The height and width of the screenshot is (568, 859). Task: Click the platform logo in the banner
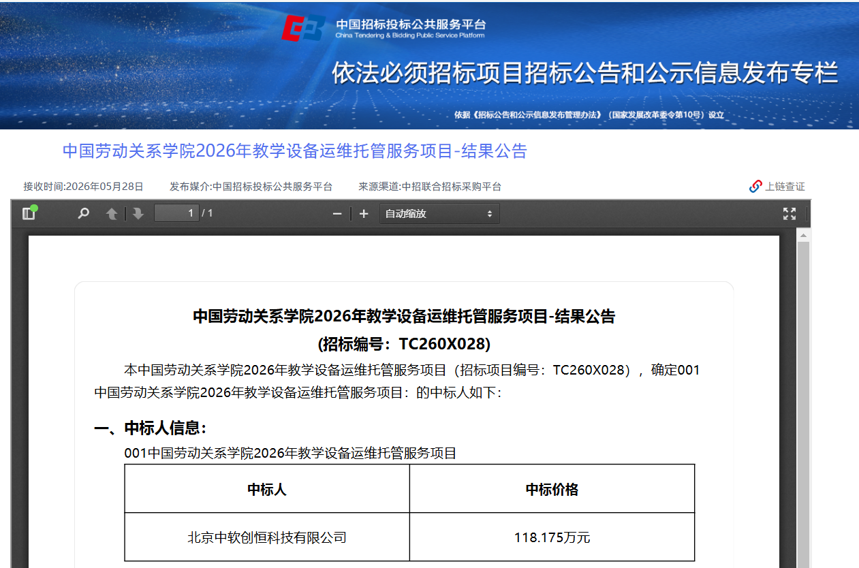(304, 27)
